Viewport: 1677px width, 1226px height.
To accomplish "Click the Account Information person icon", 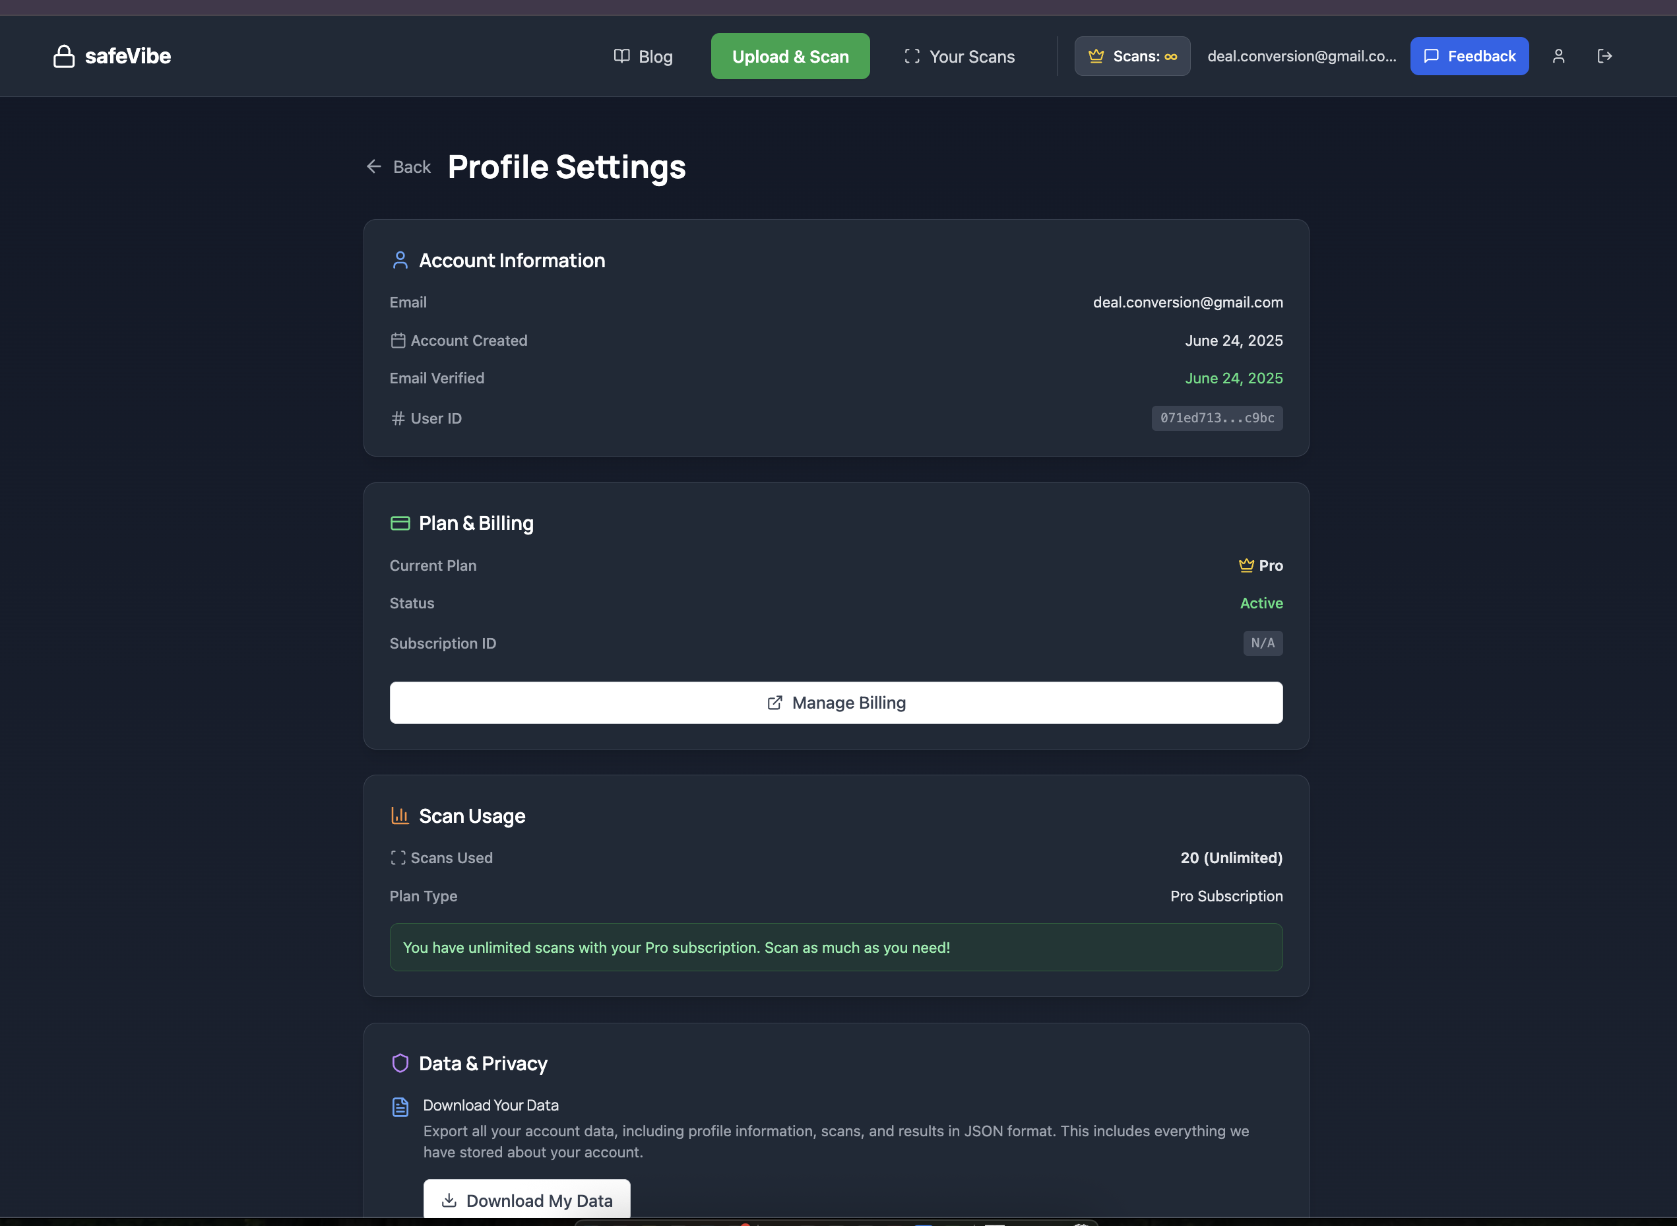I will (x=400, y=261).
